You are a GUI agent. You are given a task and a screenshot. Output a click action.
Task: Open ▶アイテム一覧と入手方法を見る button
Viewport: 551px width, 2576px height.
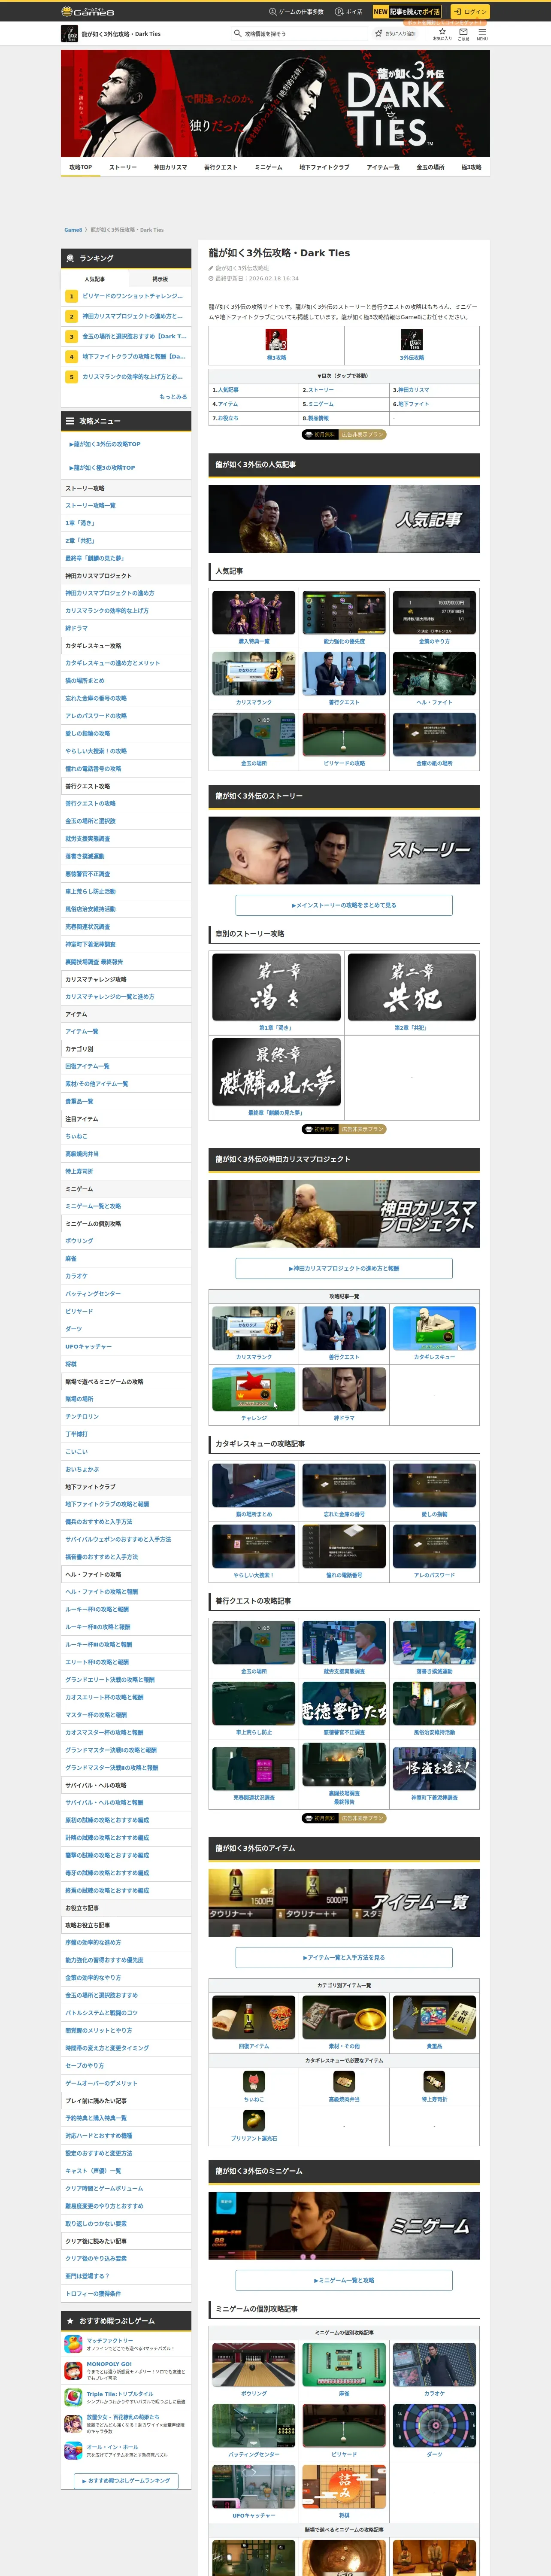click(x=344, y=1957)
